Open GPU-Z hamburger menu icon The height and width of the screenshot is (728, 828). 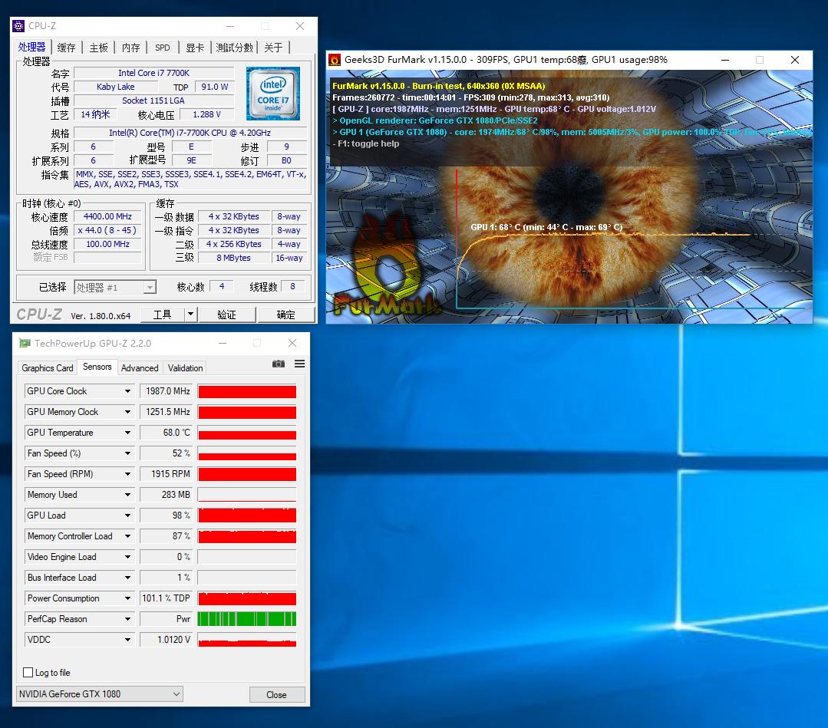[x=299, y=364]
